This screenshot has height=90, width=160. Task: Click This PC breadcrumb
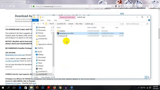[x=52, y=24]
